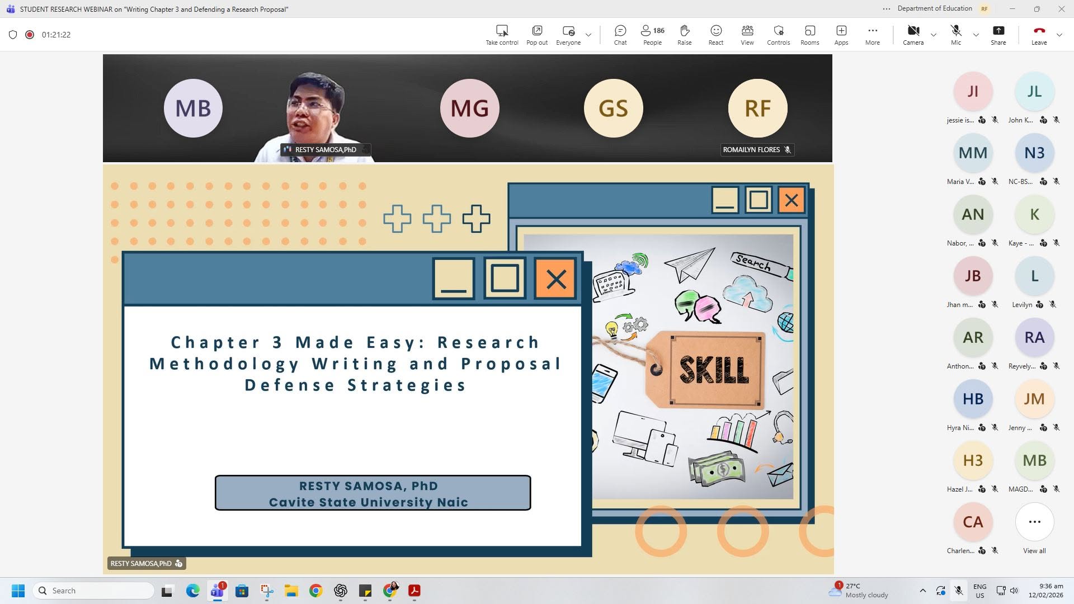Open title bar more options ellipsis
The image size is (1074, 604).
point(886,9)
